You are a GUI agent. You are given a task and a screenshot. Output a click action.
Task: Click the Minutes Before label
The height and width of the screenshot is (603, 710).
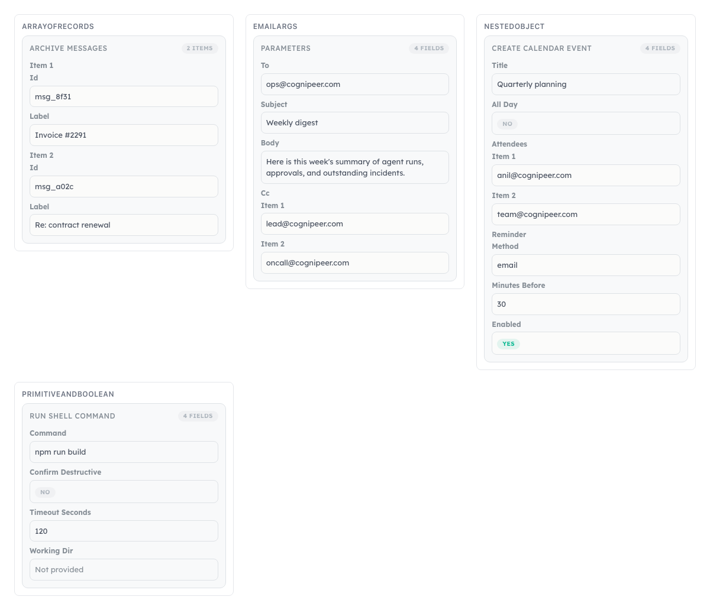point(518,285)
